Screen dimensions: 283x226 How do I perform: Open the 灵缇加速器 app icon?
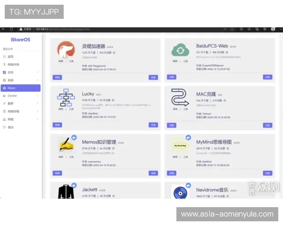pyautogui.click(x=66, y=49)
